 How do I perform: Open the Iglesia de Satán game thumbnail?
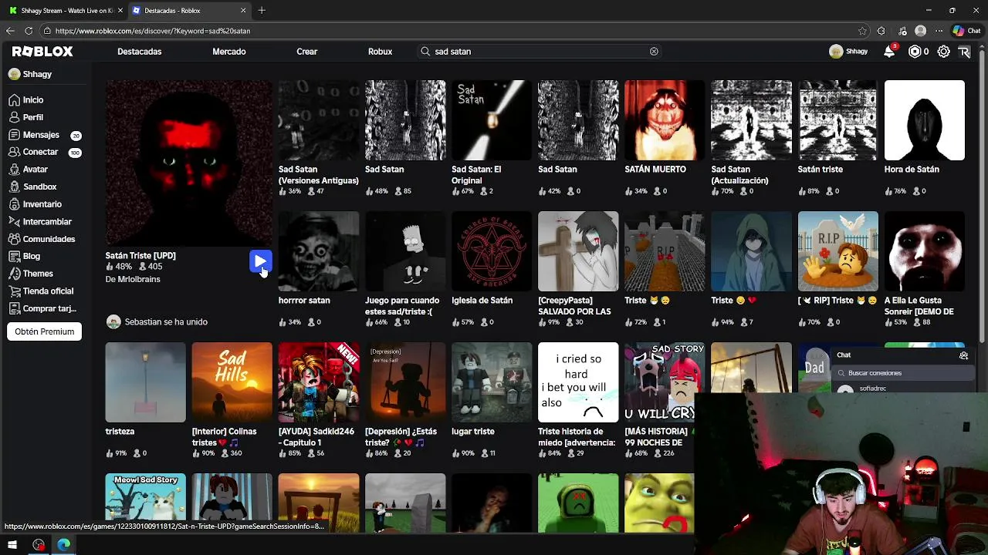492,251
